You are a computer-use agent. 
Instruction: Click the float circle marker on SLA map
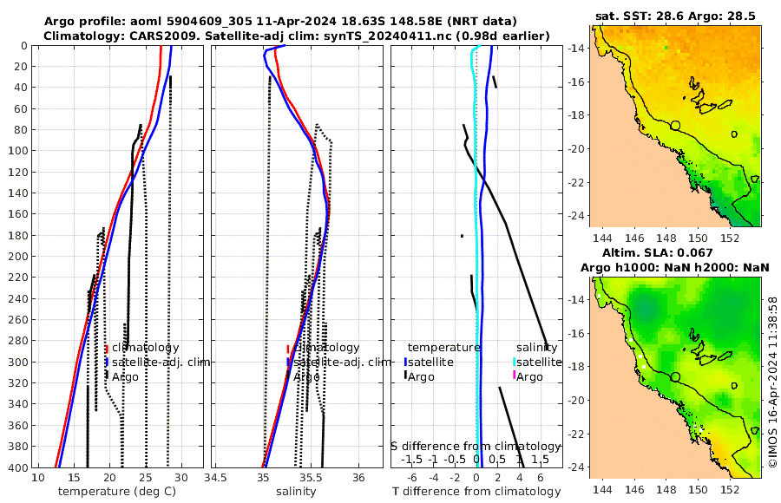(x=675, y=377)
